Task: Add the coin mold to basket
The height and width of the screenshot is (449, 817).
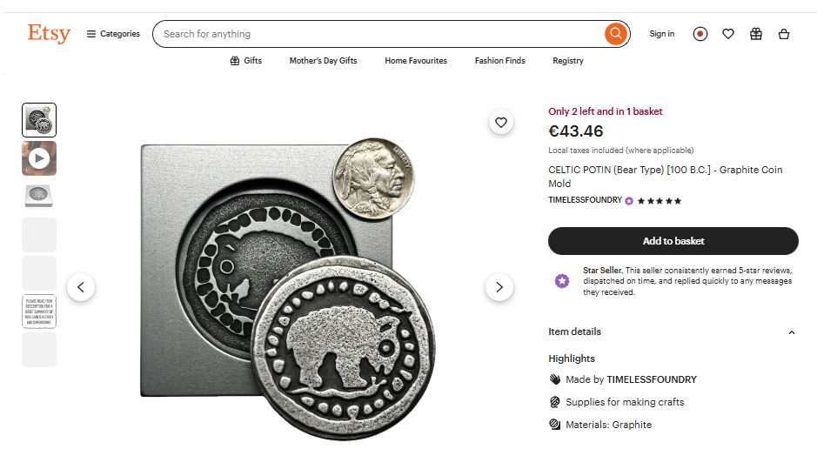Action: [x=673, y=241]
